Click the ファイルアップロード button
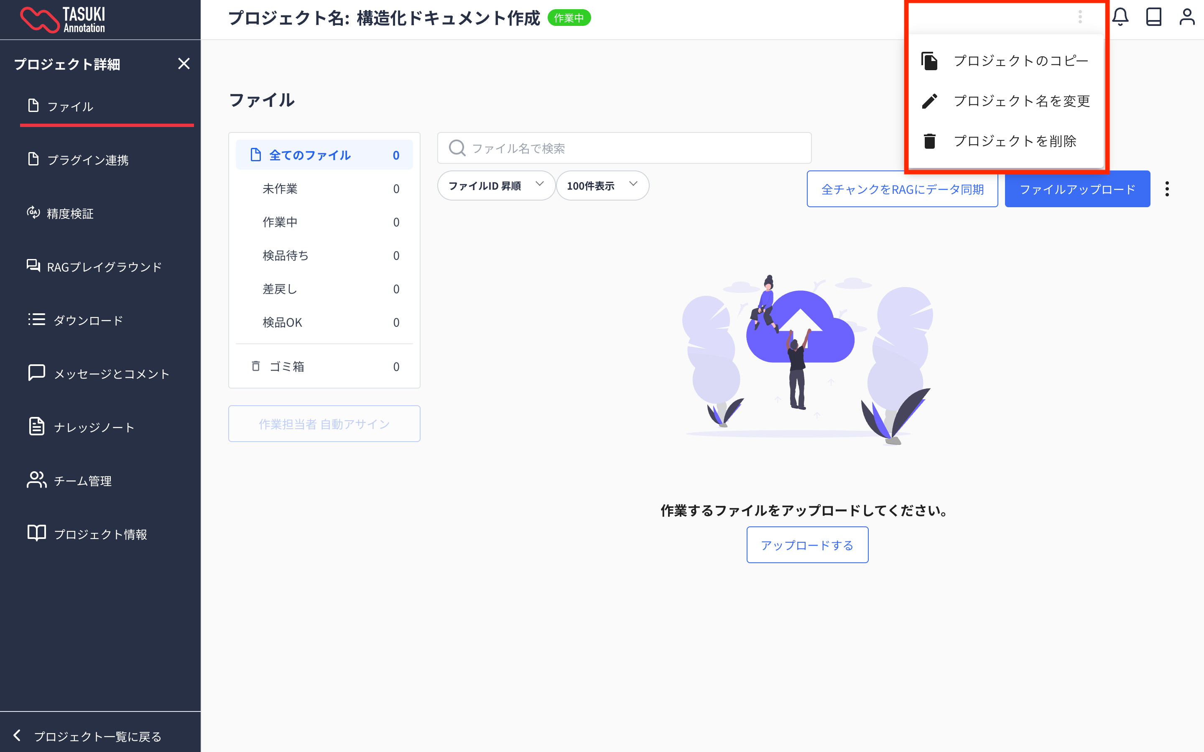 click(x=1076, y=189)
